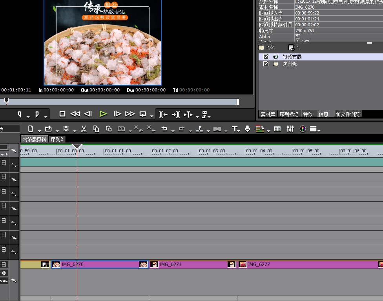Start playback with the green Play button
Screen dimensions: 383x301
click(103, 114)
